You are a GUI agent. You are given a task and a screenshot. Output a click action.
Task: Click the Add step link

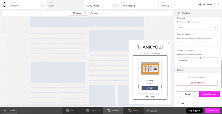coord(154,111)
